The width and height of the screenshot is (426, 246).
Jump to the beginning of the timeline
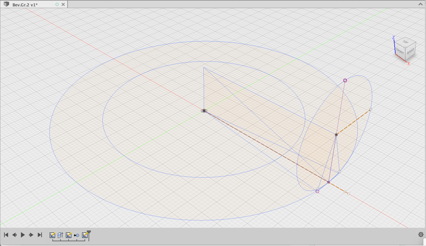[x=6, y=235]
